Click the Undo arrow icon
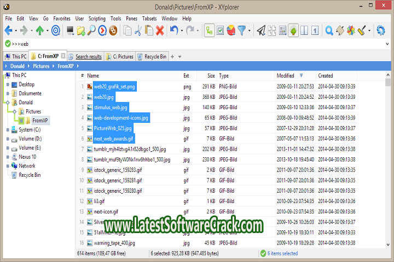Image resolution: width=394 pixels, height=262 pixels. click(x=174, y=31)
